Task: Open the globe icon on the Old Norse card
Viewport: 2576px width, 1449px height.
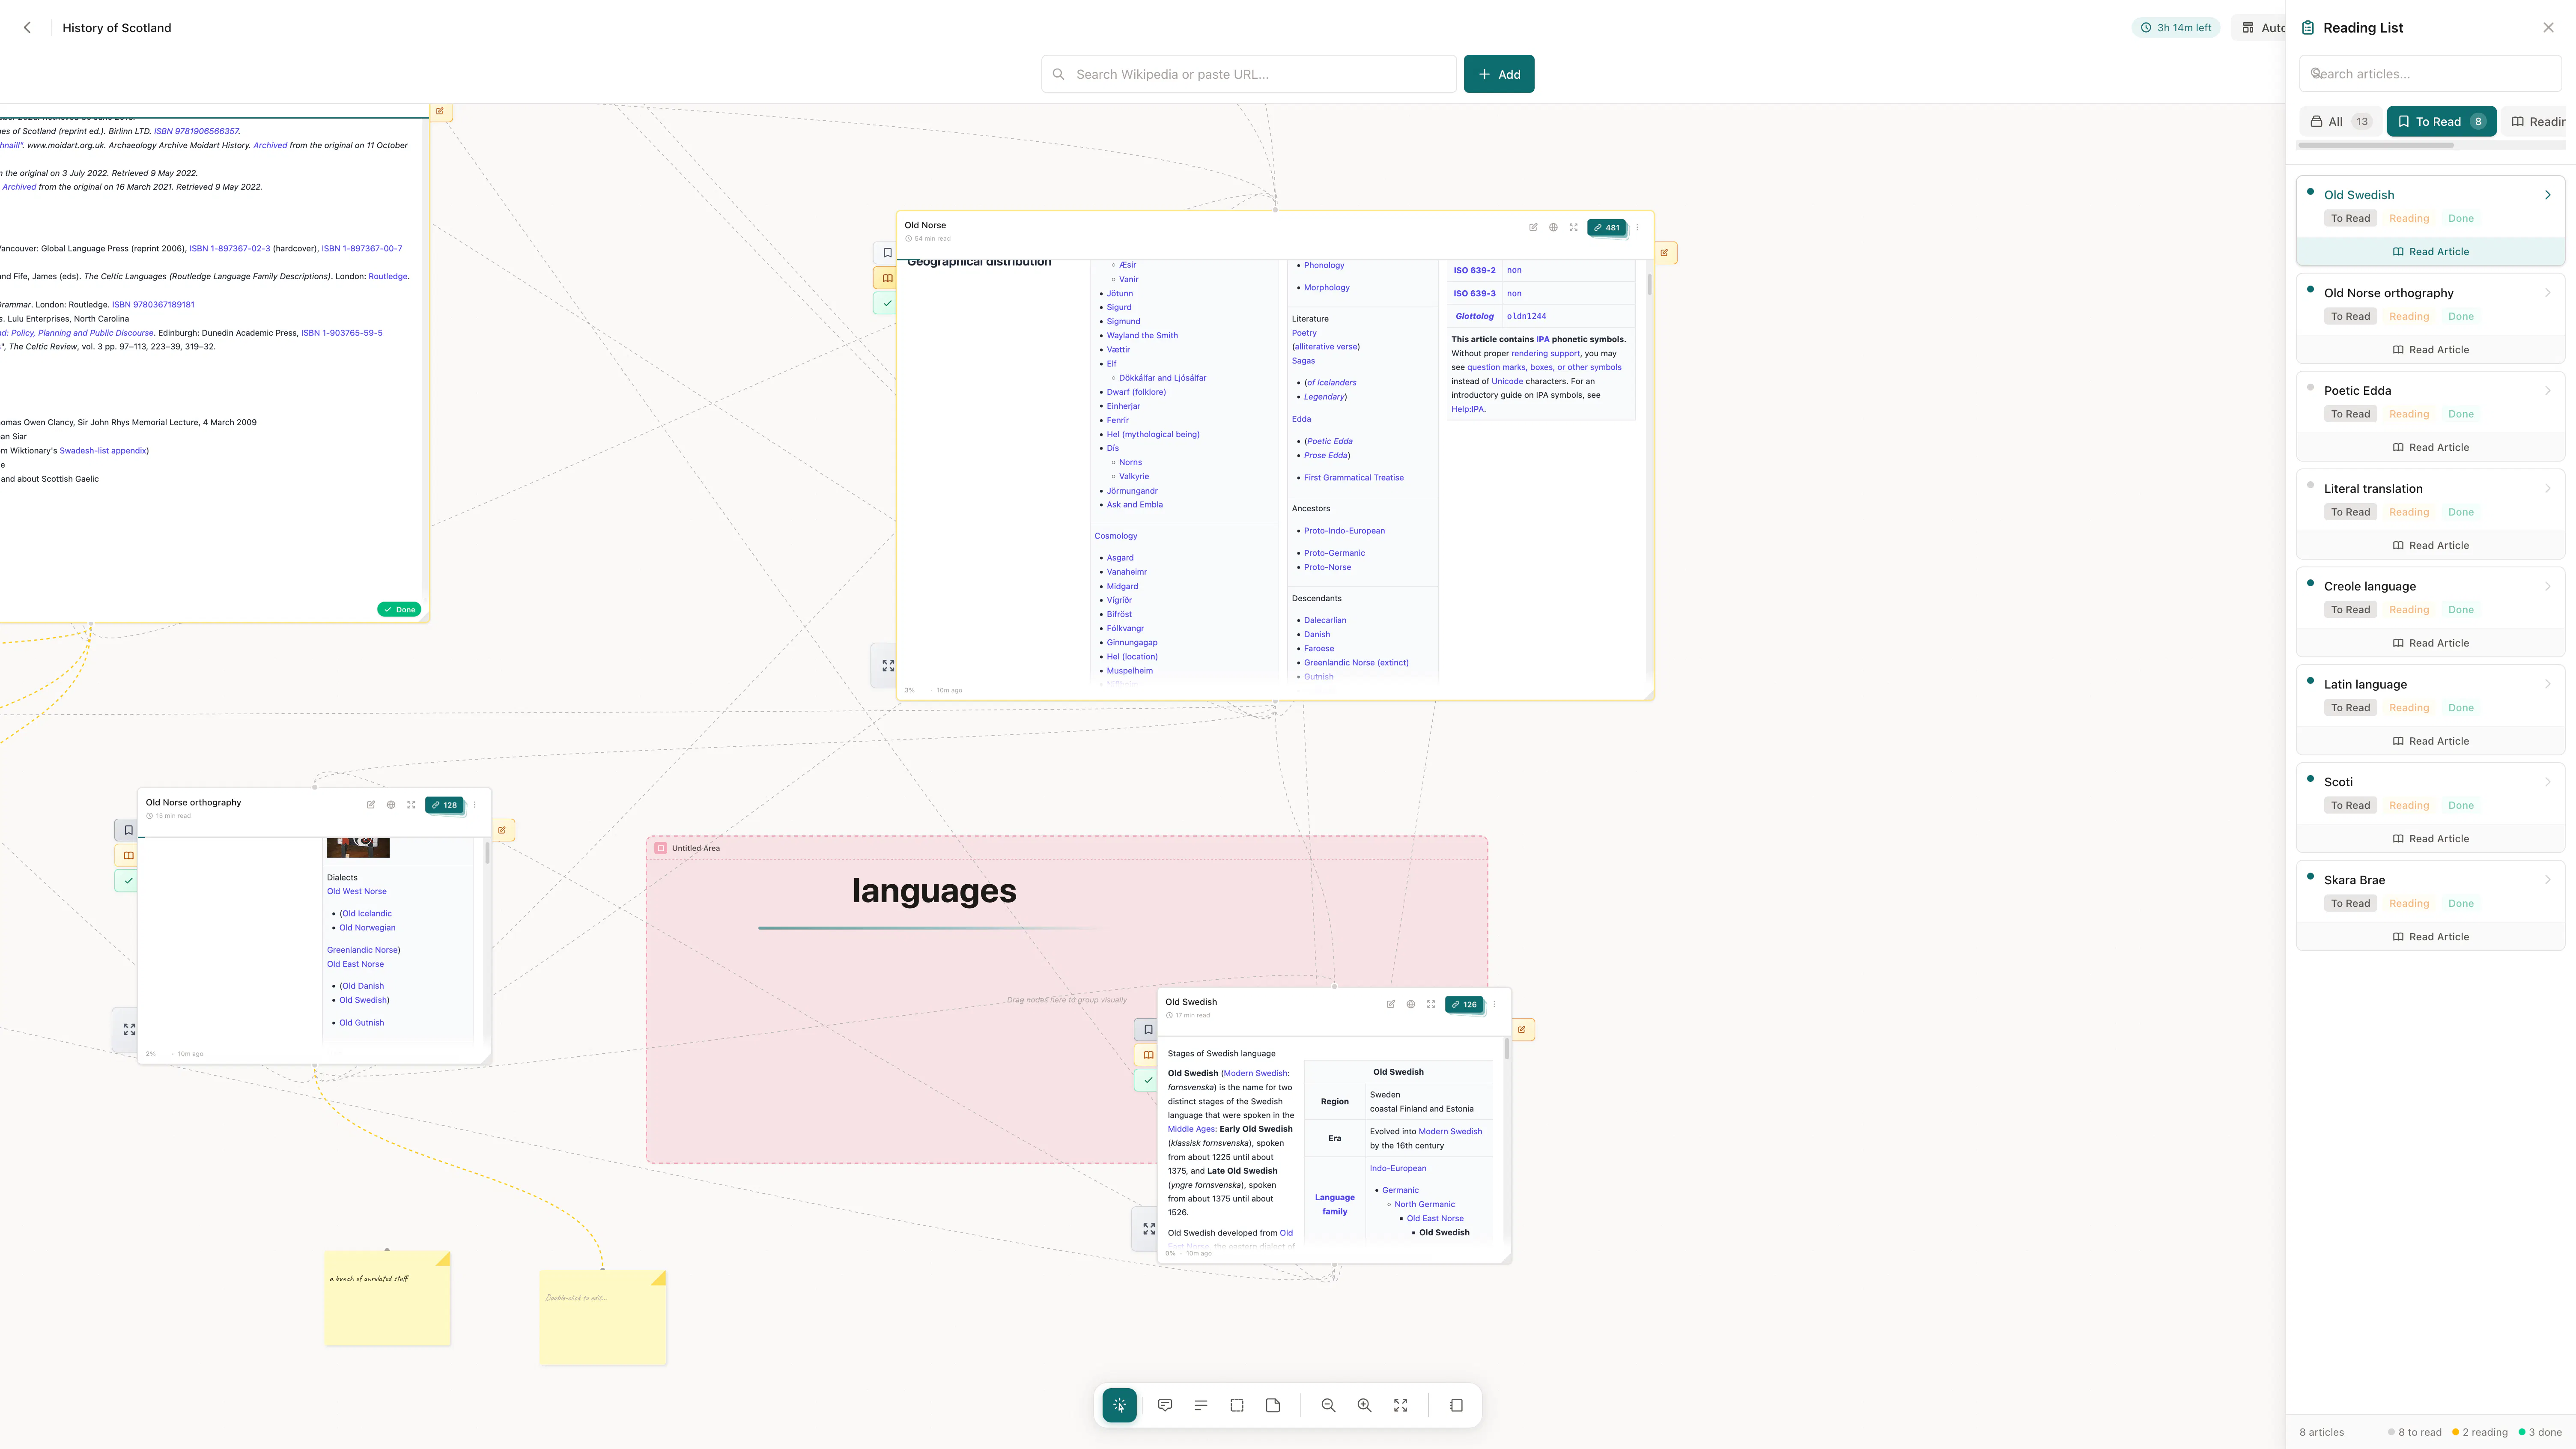Action: [1553, 227]
